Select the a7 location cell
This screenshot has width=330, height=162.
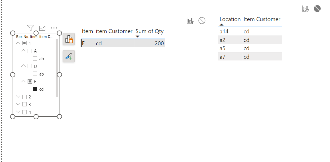(223, 57)
